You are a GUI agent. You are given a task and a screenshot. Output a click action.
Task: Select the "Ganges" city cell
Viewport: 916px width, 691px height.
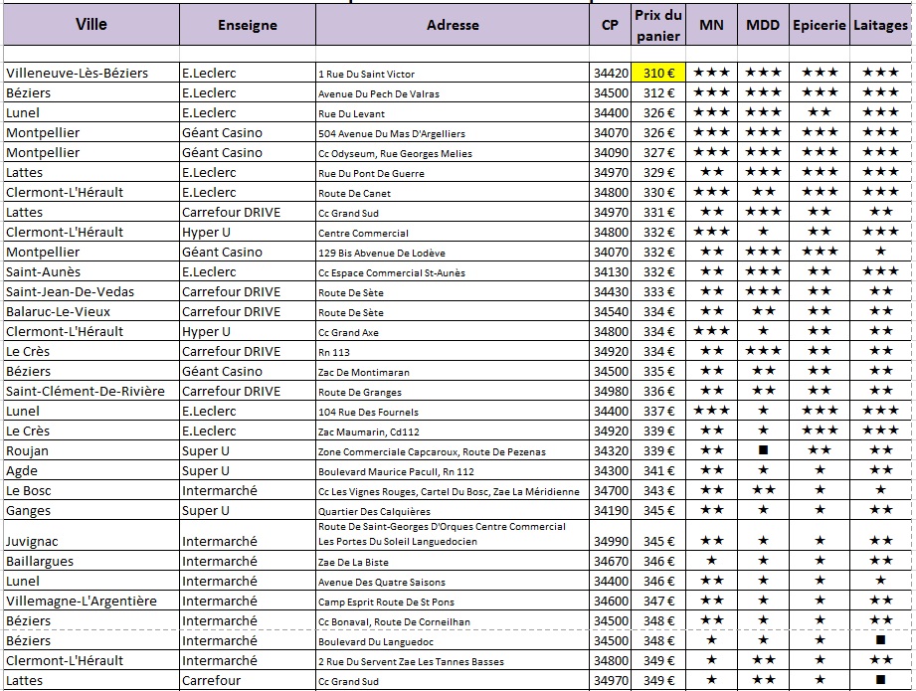92,510
